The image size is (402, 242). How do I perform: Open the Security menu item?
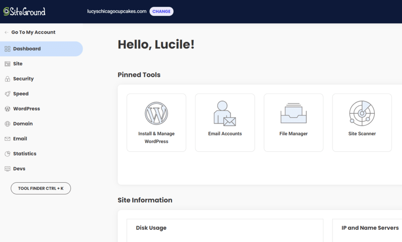[x=23, y=79]
